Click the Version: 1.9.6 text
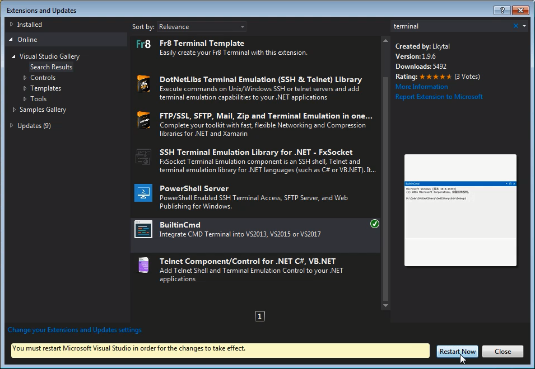 coord(416,56)
